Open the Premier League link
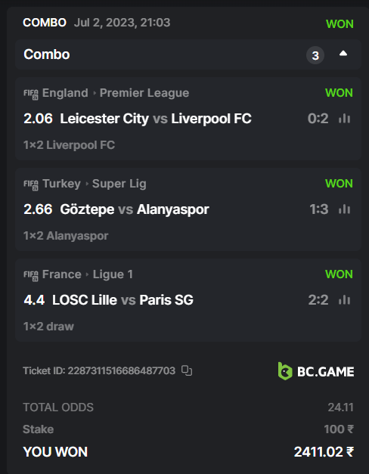369x474 pixels. [144, 93]
